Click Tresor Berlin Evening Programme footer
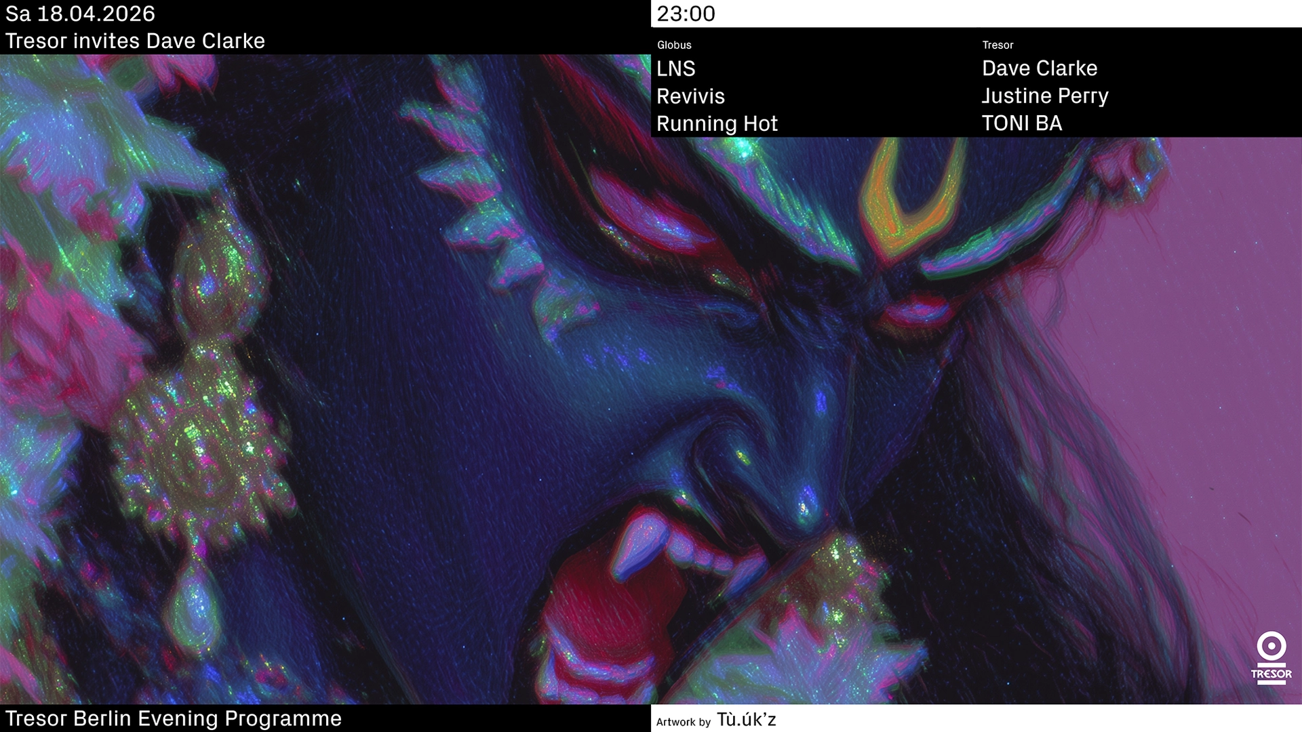This screenshot has width=1302, height=732. [174, 718]
